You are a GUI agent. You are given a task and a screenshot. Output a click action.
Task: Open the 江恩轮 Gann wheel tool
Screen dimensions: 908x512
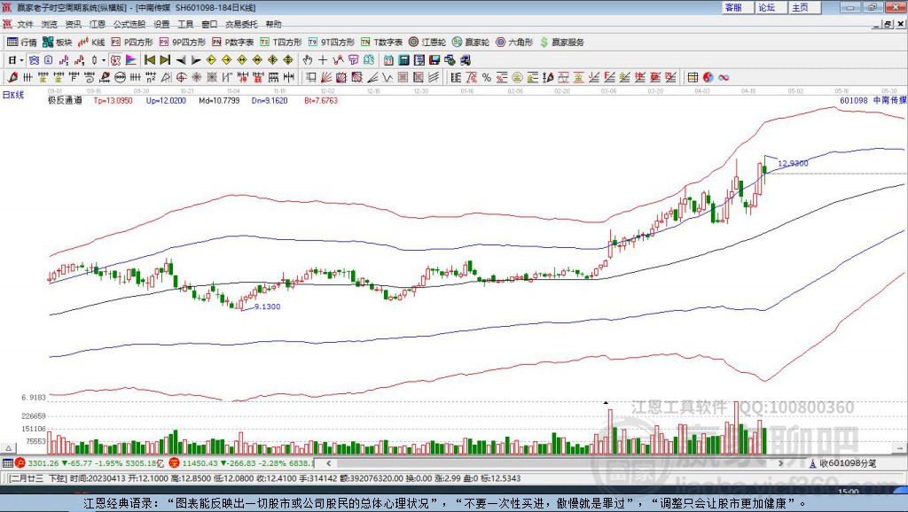pos(427,43)
